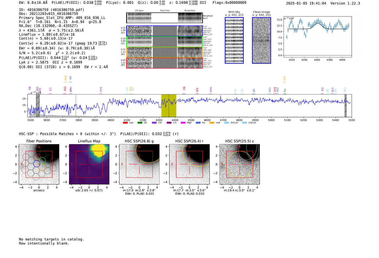Select the Clean Image fiber cutout

262,40
